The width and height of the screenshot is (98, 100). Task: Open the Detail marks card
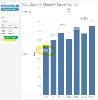3,32
